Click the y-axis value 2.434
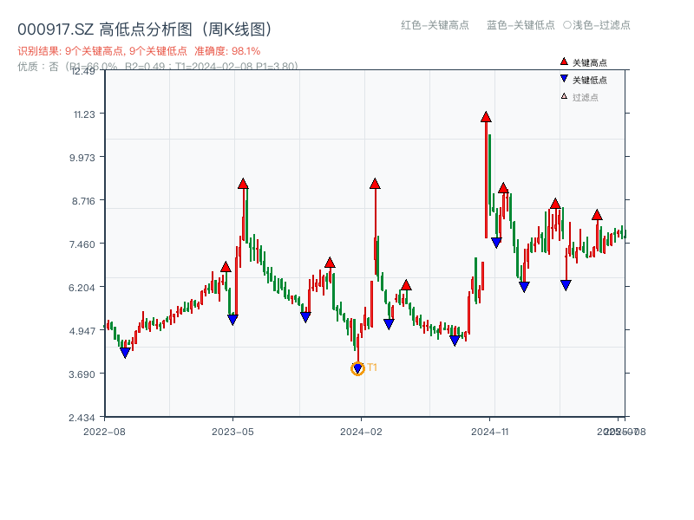694x520 pixels. (x=82, y=418)
